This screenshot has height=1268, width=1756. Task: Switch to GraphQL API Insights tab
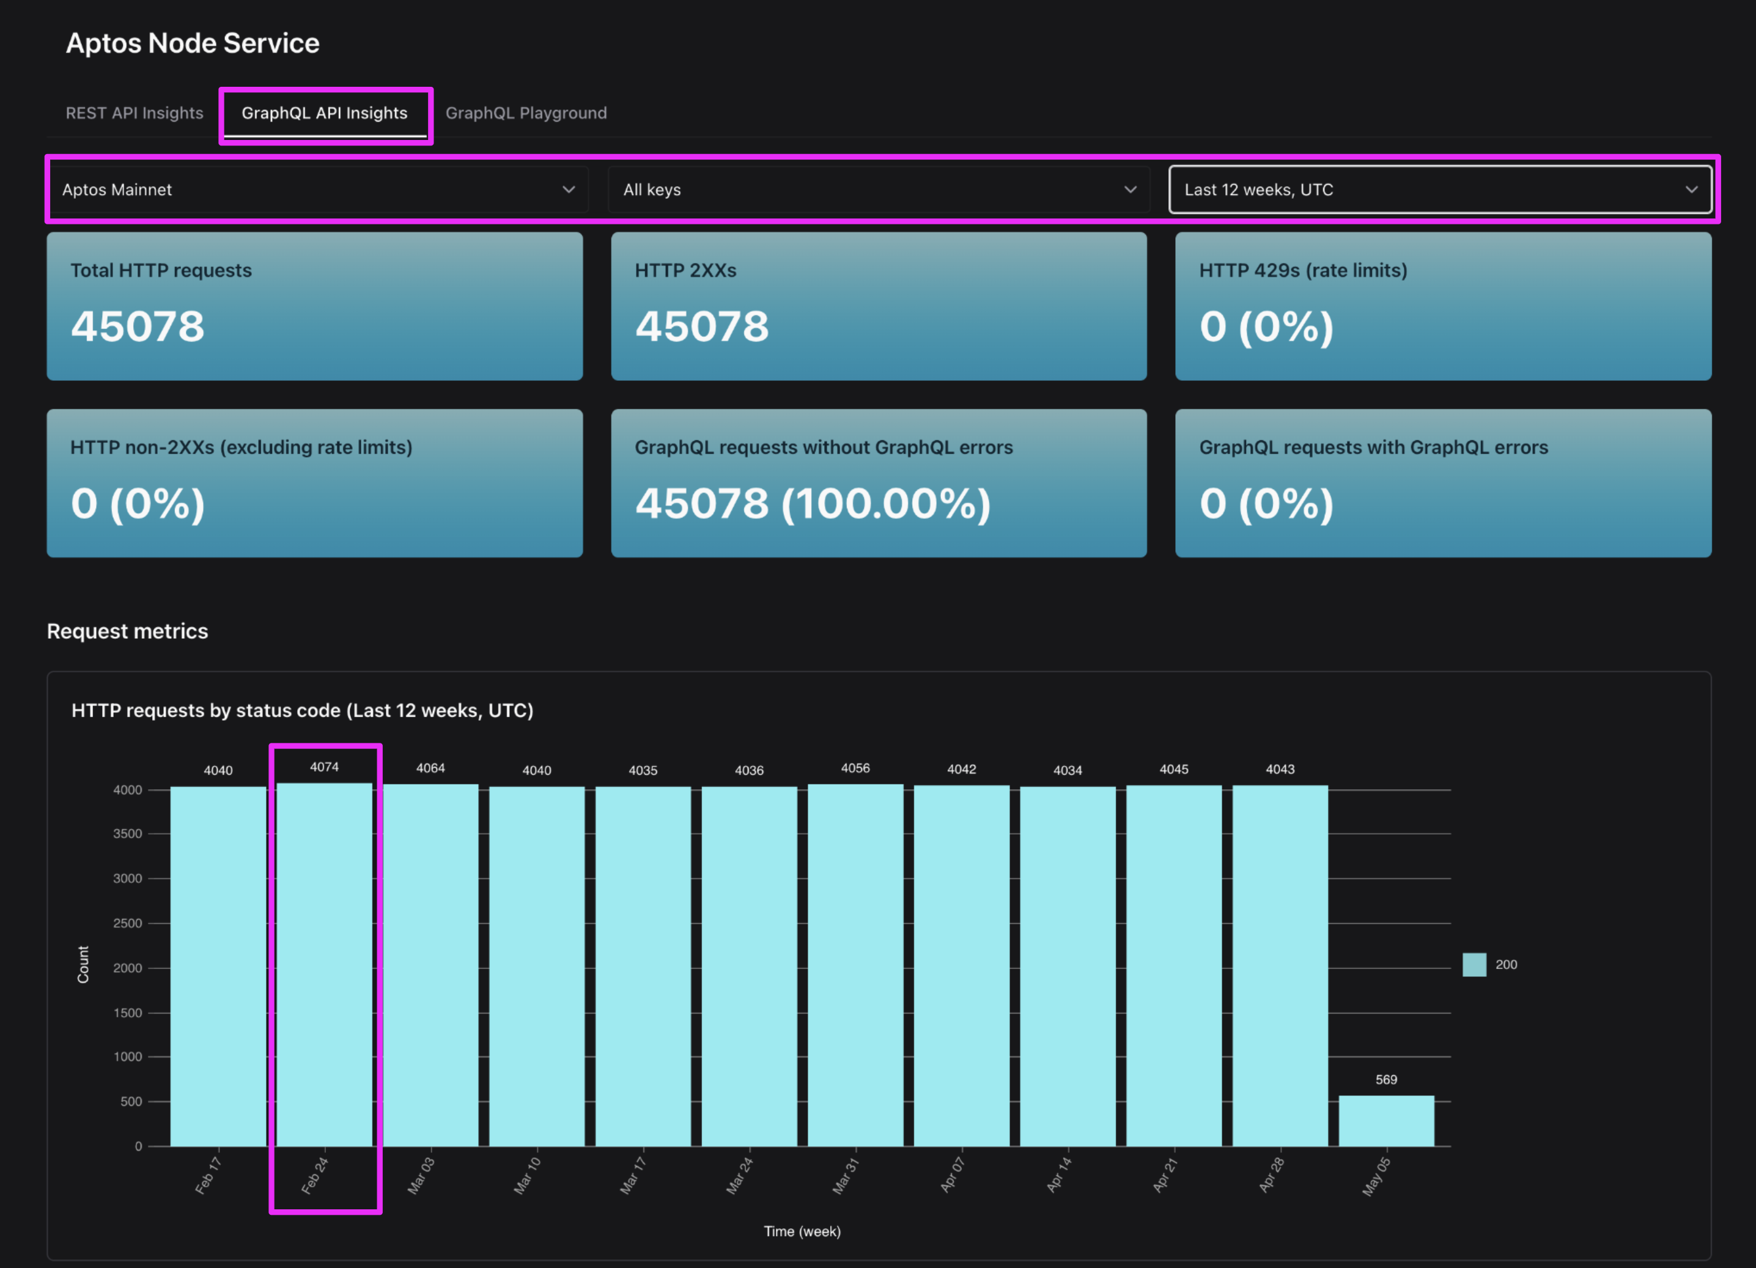325,113
